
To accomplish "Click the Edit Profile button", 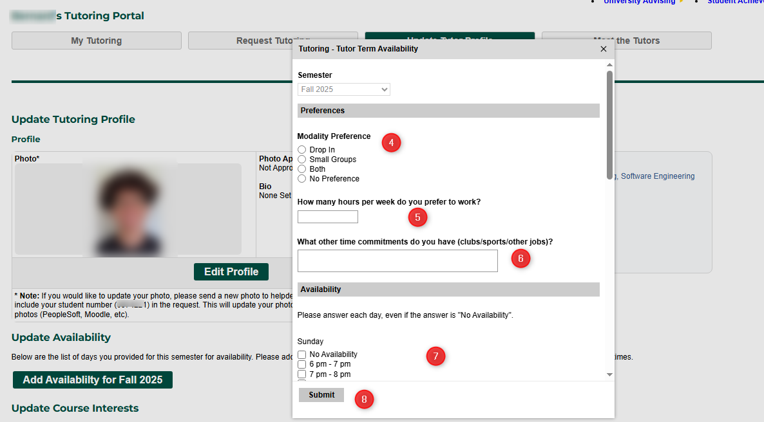I will (231, 271).
